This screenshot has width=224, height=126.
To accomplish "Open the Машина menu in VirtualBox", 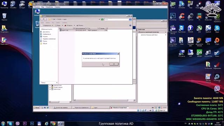I will (37, 7).
